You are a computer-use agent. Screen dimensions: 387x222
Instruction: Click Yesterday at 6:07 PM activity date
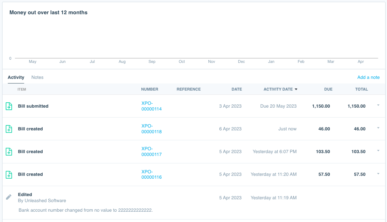[x=275, y=152]
